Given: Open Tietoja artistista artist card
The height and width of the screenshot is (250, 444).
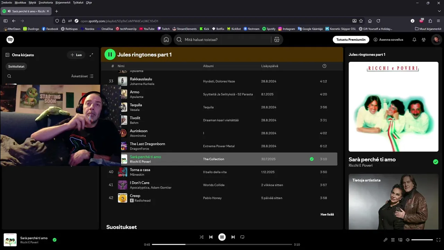Looking at the screenshot, I should click(393, 202).
